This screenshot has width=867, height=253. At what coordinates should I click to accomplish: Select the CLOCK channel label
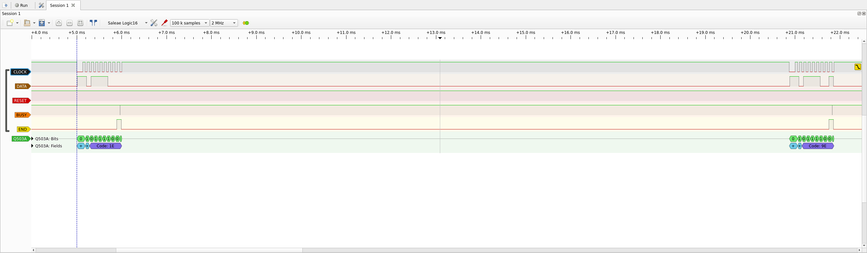pyautogui.click(x=20, y=72)
